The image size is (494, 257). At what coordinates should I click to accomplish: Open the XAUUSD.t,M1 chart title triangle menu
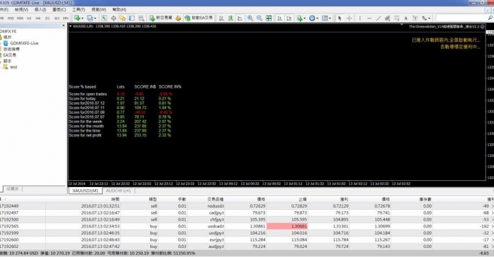70,27
